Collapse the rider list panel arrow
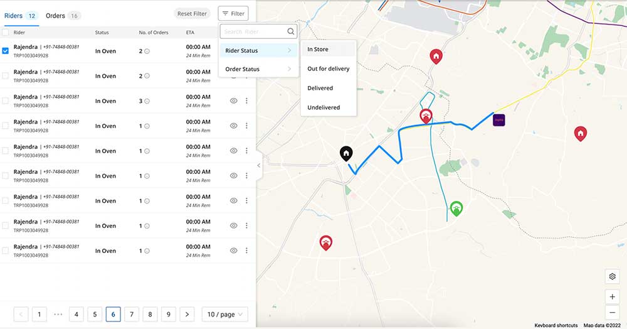Viewport: 627px width, 329px height. tap(259, 165)
